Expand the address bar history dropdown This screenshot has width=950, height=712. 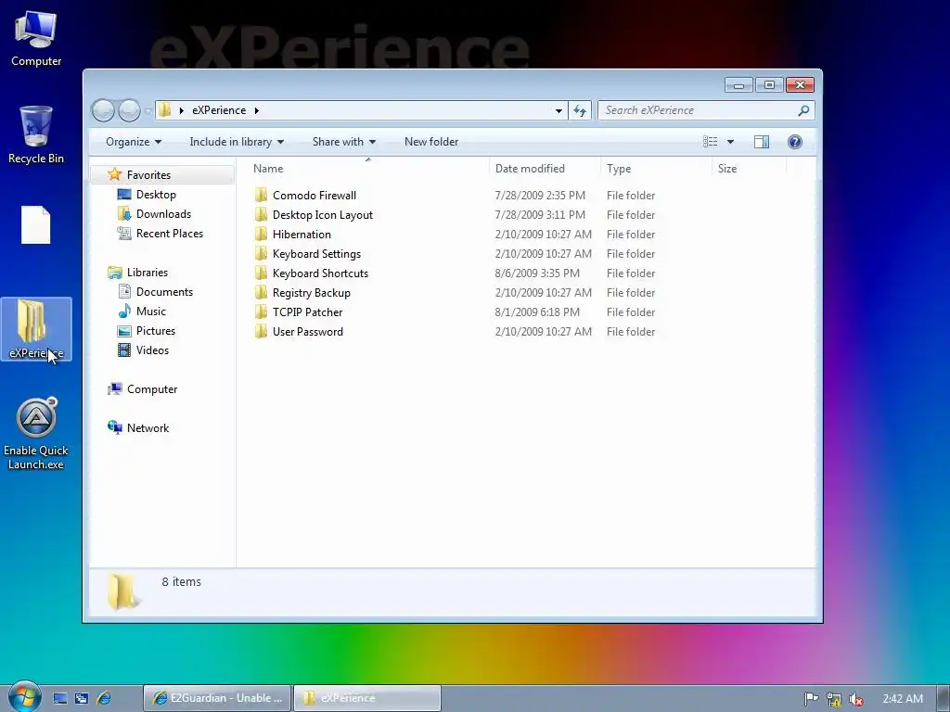coord(558,110)
